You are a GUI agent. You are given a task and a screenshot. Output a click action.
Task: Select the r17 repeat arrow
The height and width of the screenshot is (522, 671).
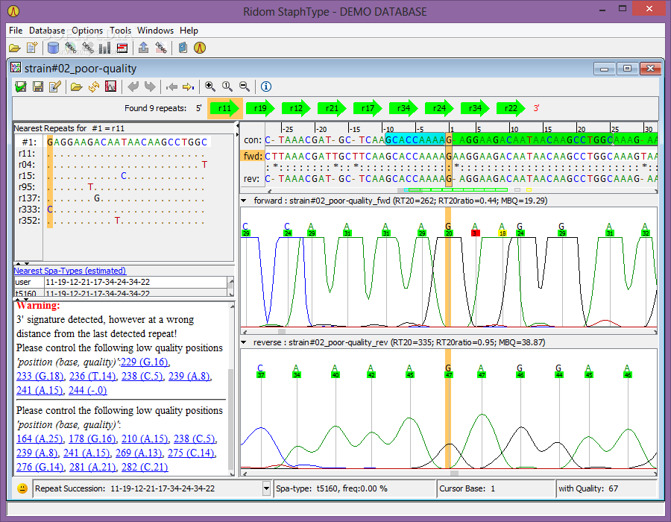[368, 108]
